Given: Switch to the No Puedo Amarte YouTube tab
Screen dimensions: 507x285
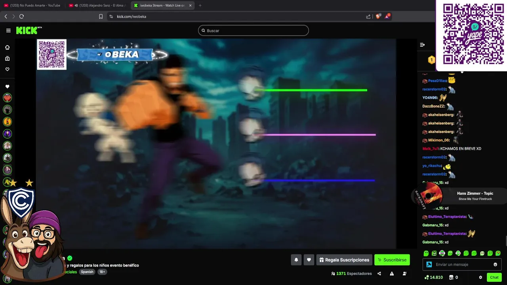Looking at the screenshot, I should coord(32,6).
